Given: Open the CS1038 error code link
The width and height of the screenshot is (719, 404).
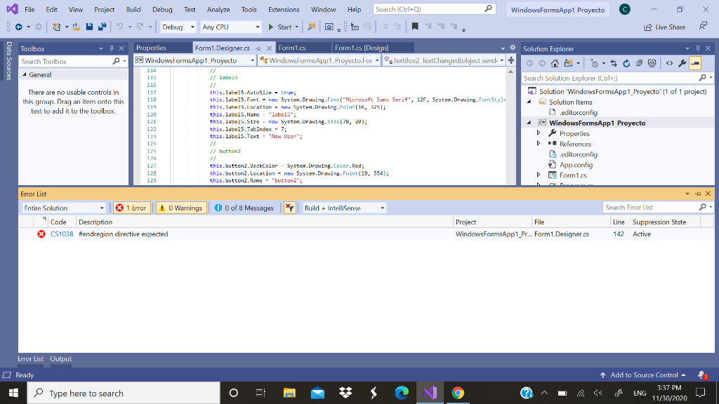Looking at the screenshot, I should (62, 234).
